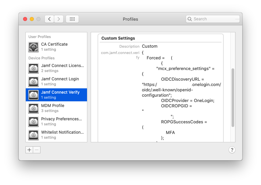Click the OIDCROPGID = line
The height and width of the screenshot is (185, 261).
pyautogui.click(x=176, y=106)
